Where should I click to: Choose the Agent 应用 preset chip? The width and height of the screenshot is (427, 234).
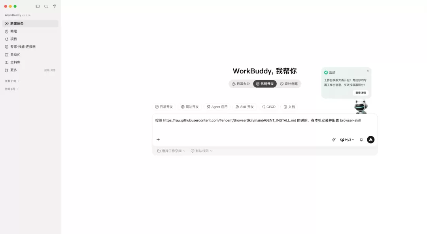click(x=217, y=107)
